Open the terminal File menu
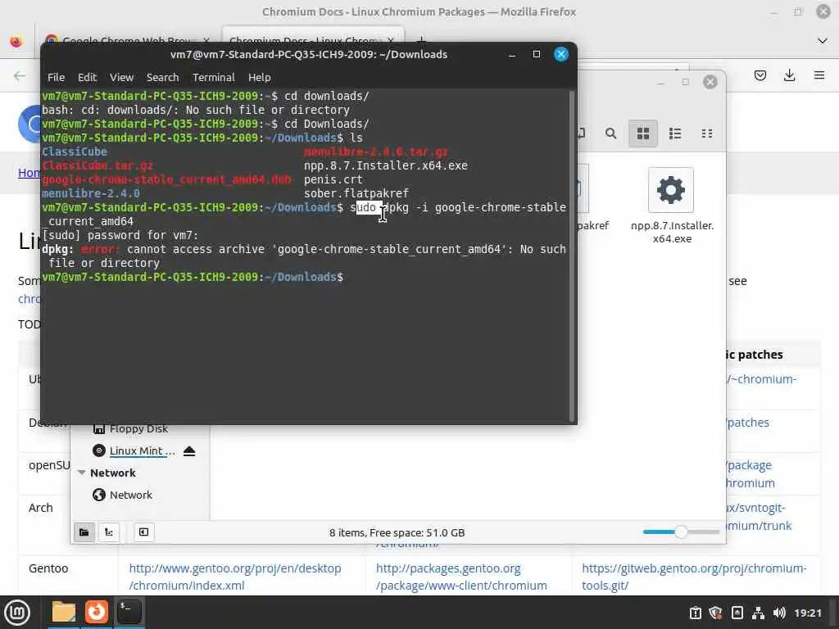 56,78
